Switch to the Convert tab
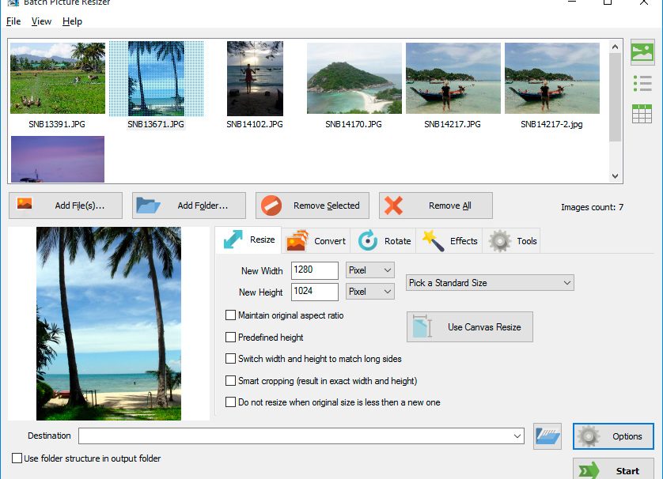The image size is (663, 479). point(316,241)
